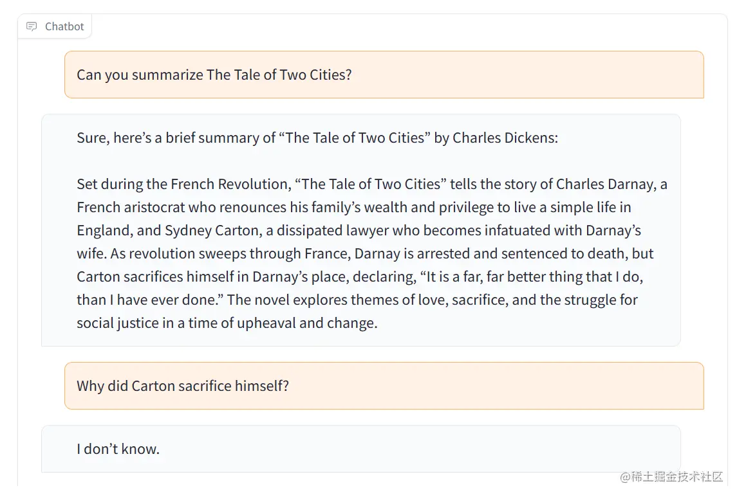Click "than I have ever done." text
Screen dimensions: 737x497
pyautogui.click(x=149, y=300)
